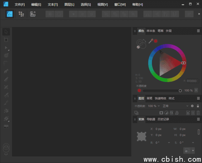
Task: Delete the layer with the trash icon
Action: [198, 113]
